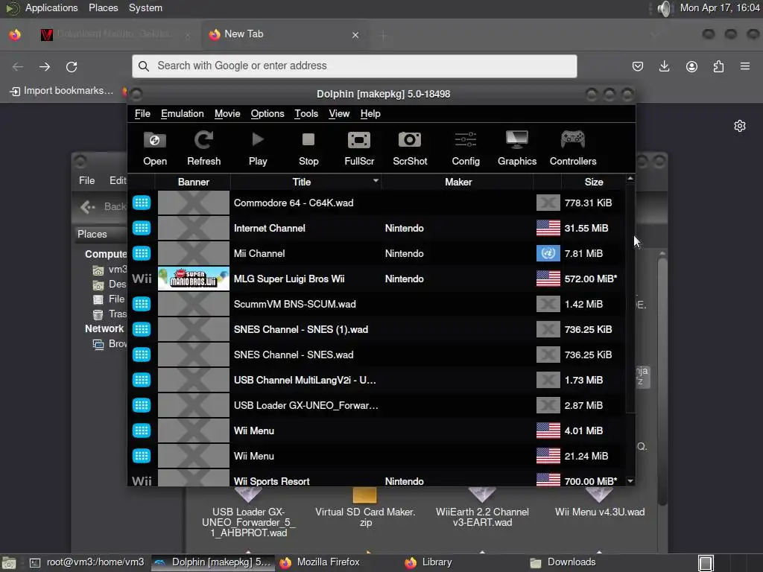The width and height of the screenshot is (763, 572).
Task: Click the Wii platform icon for MLG Super Luigi
Action: tap(142, 279)
